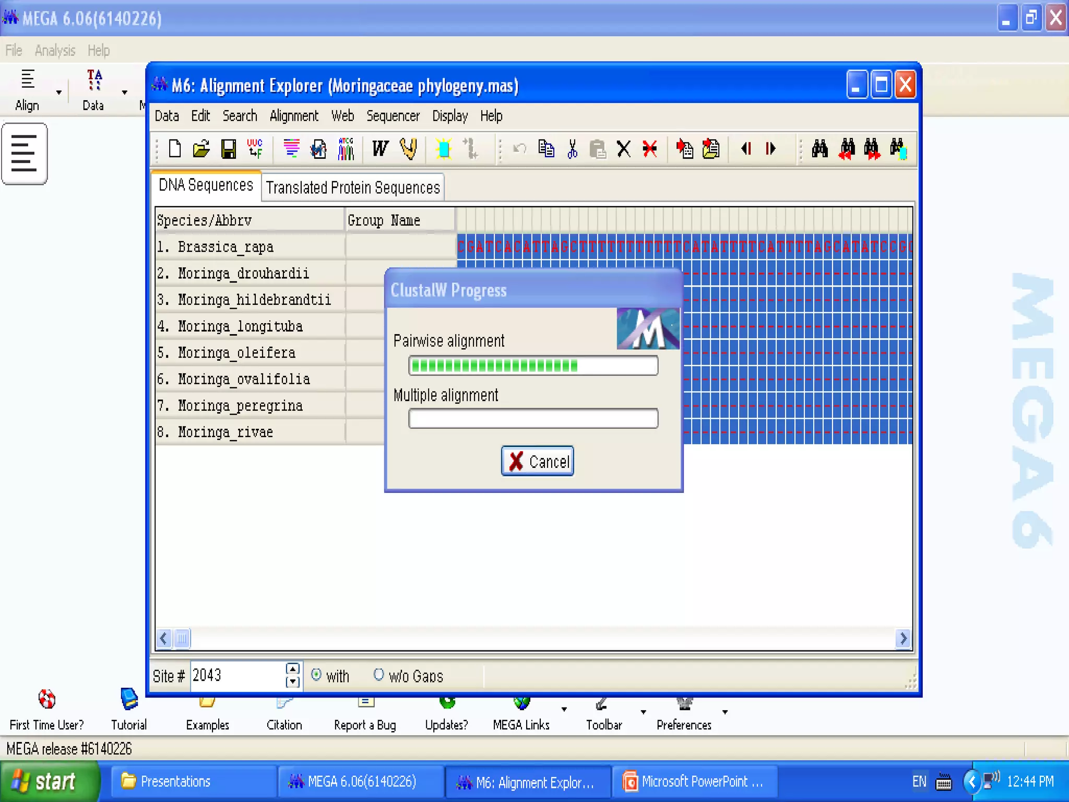Click the Save floppy disk icon
Screen dimensions: 1069x802
228,149
